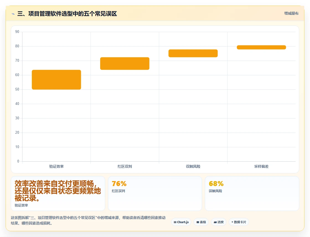This screenshot has width=310, height=237.
Task: Click the description paragraph starting 这张图拆解
Action: point(88,220)
